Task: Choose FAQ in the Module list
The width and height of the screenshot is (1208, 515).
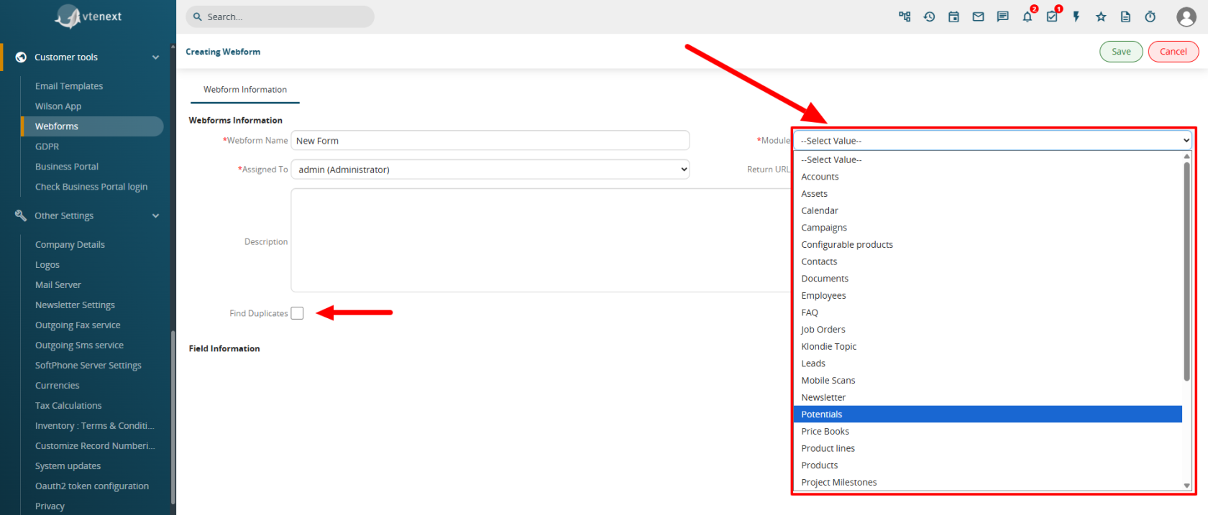Action: tap(988, 312)
